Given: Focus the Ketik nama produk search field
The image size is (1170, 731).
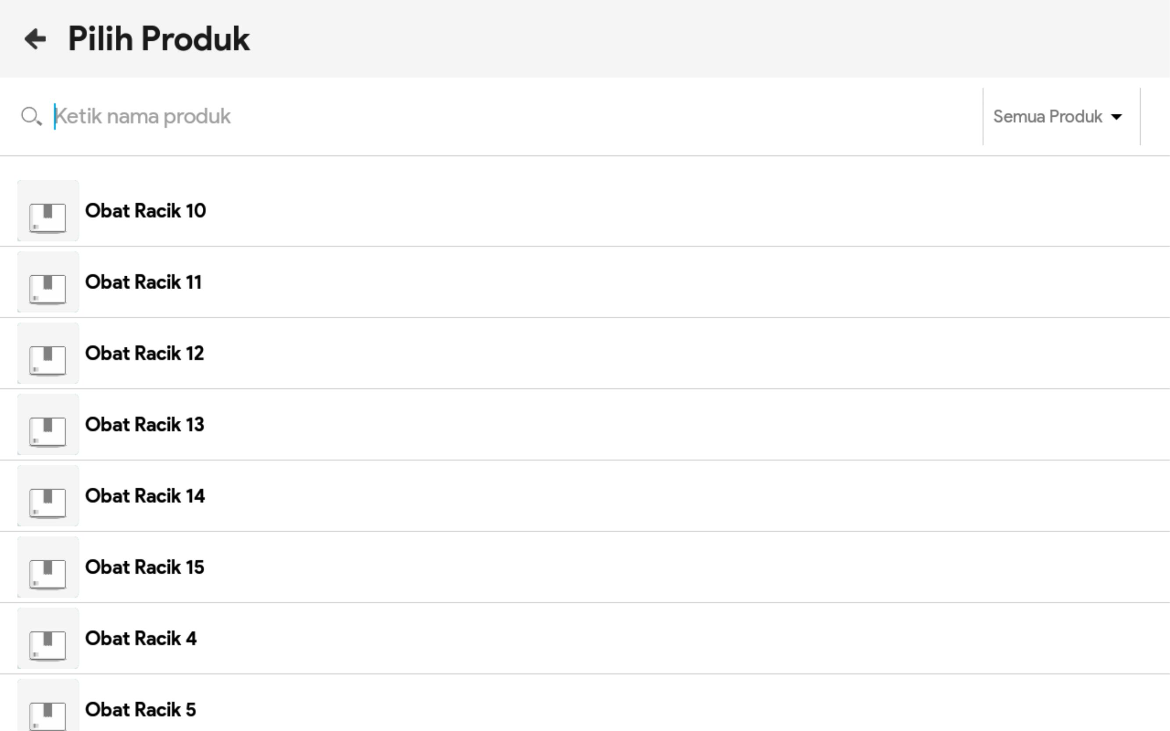Looking at the screenshot, I should coord(484,117).
